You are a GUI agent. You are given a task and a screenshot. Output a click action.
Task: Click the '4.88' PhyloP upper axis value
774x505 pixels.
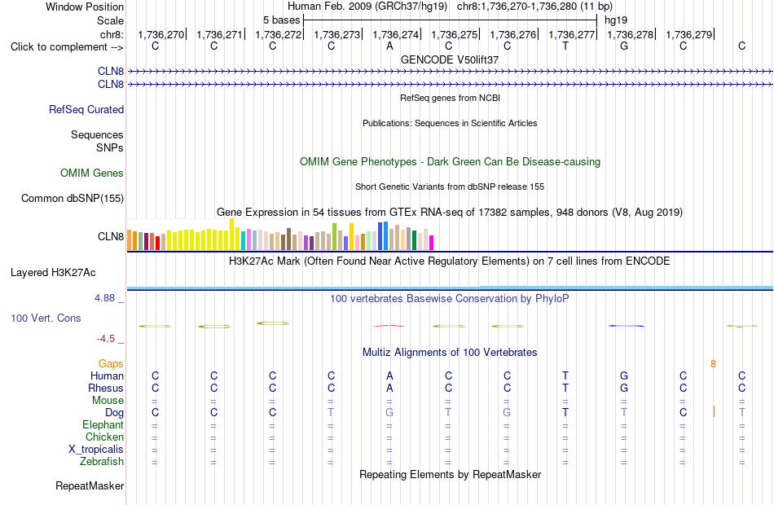point(104,298)
